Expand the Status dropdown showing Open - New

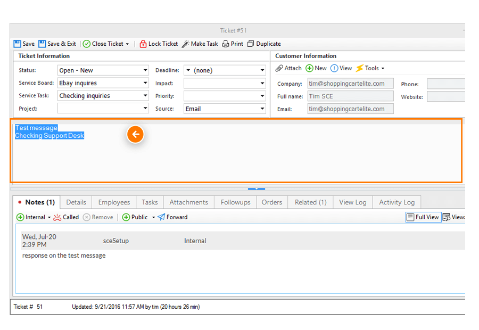(x=145, y=70)
